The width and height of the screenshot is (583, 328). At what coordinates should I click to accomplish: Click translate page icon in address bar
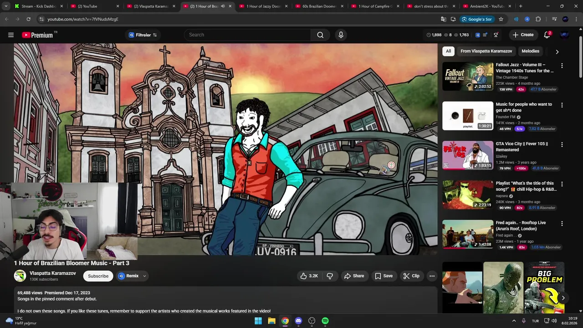443,19
